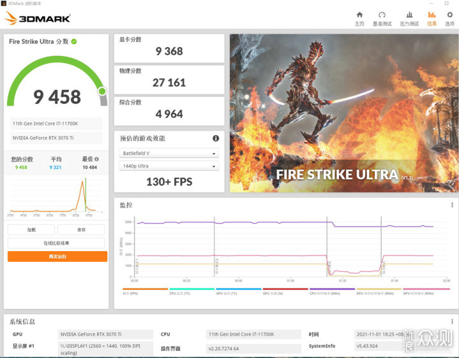Click the DISPLAY1 显示屏 #1 field
Viewport: 459px width, 358px height.
pyautogui.click(x=106, y=349)
